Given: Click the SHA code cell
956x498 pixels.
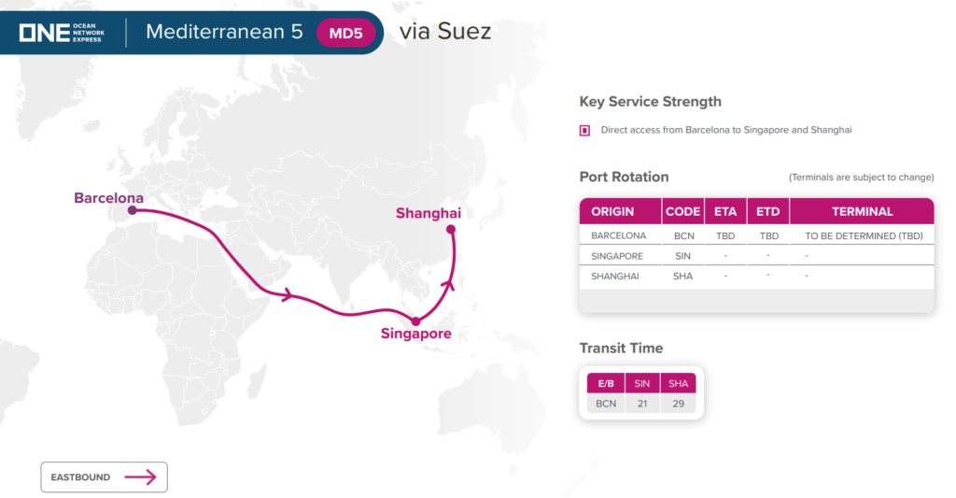Looking at the screenshot, I should click(682, 277).
